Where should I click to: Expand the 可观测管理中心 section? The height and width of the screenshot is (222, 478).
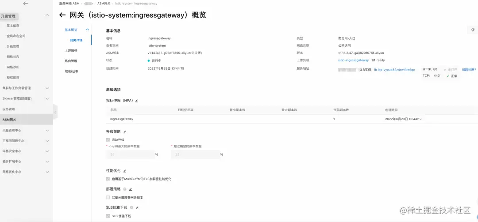47,141
